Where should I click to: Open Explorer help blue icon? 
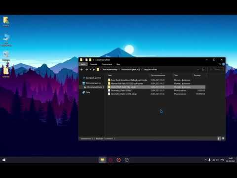(224, 64)
